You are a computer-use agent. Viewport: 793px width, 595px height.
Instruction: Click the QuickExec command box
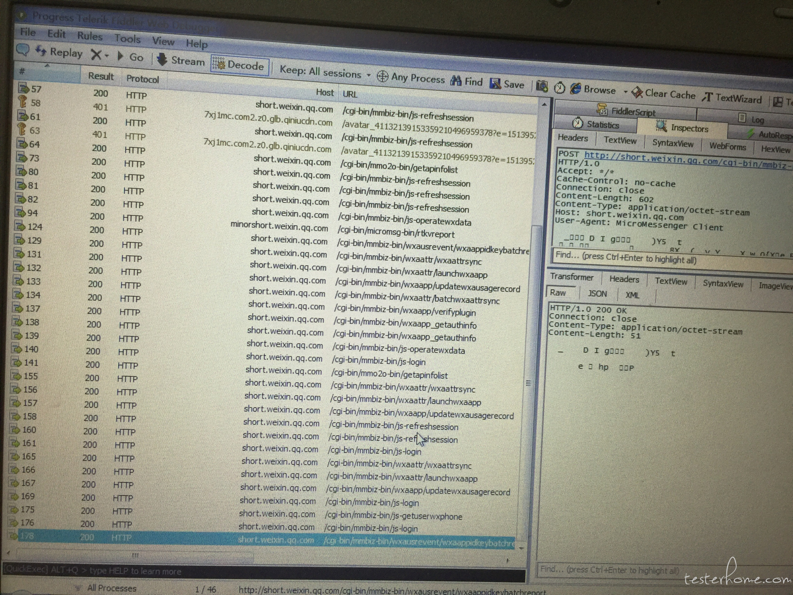(264, 573)
